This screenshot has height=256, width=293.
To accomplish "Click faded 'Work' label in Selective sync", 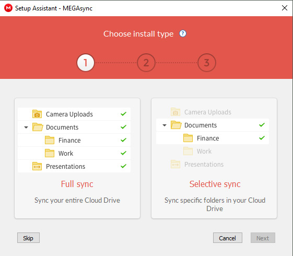I will pyautogui.click(x=204, y=152).
